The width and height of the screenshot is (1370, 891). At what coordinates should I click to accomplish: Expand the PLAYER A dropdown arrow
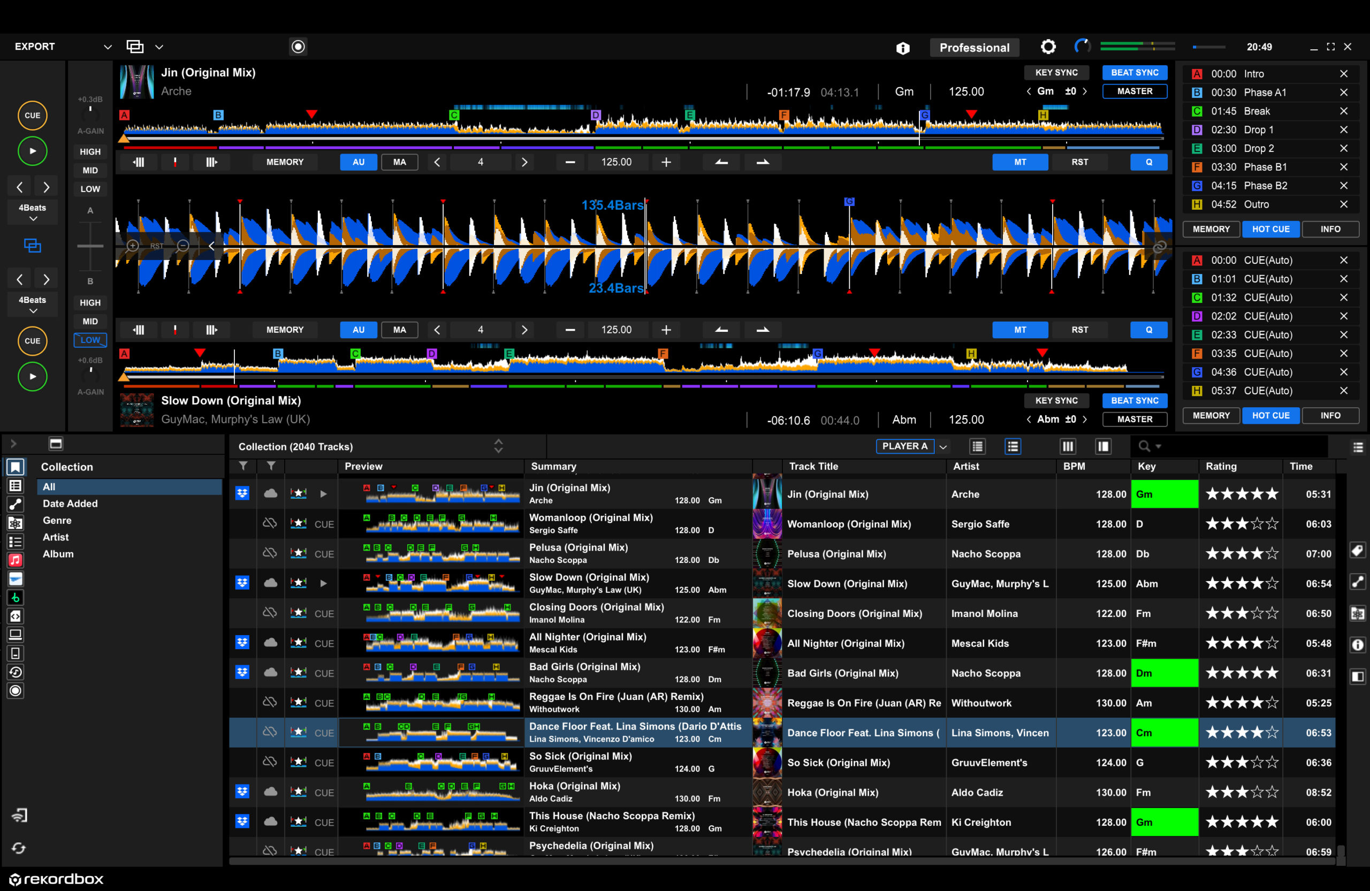(943, 447)
